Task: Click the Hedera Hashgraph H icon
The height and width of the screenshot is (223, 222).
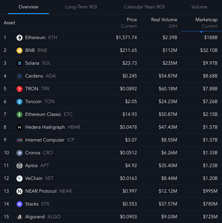Action: (20, 127)
